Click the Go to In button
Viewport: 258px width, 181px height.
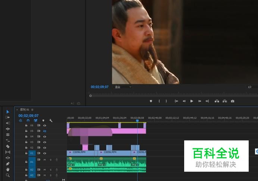point(176,101)
